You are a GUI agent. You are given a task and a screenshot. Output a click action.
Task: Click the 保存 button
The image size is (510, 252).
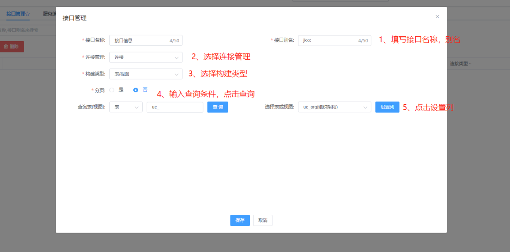[240, 221]
